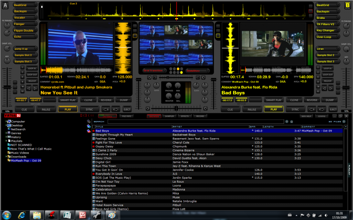
Task: Open the siren sample dropdown on deck B
Action: (x=327, y=49)
